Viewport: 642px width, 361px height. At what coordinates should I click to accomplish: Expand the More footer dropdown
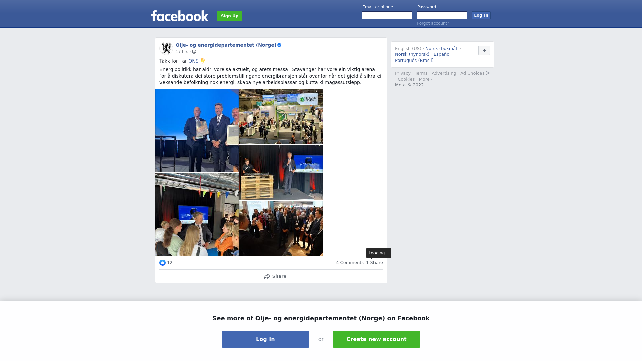pyautogui.click(x=425, y=79)
